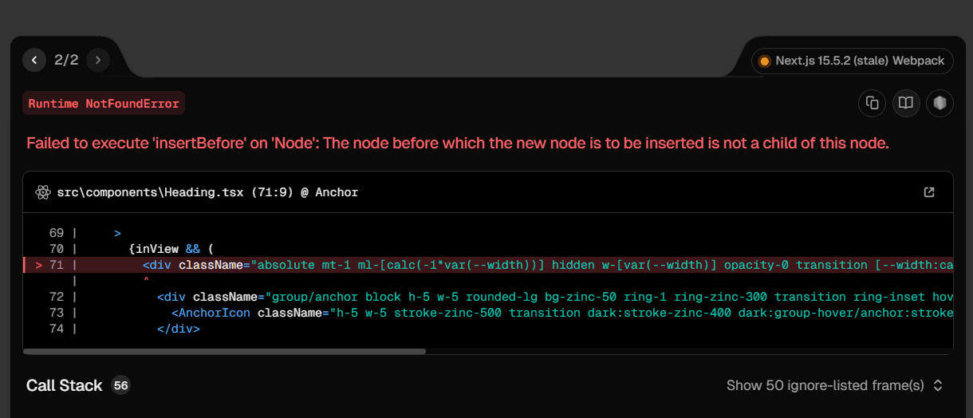973x418 pixels.
Task: Expand Show 50 ignore-listed frame(s)
Action: point(825,385)
